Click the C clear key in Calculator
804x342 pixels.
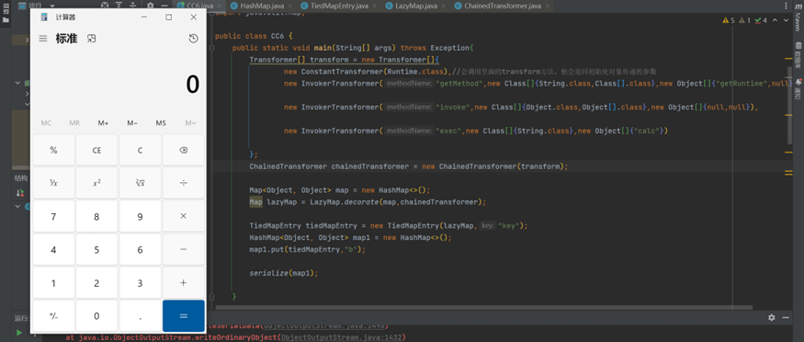[140, 150]
